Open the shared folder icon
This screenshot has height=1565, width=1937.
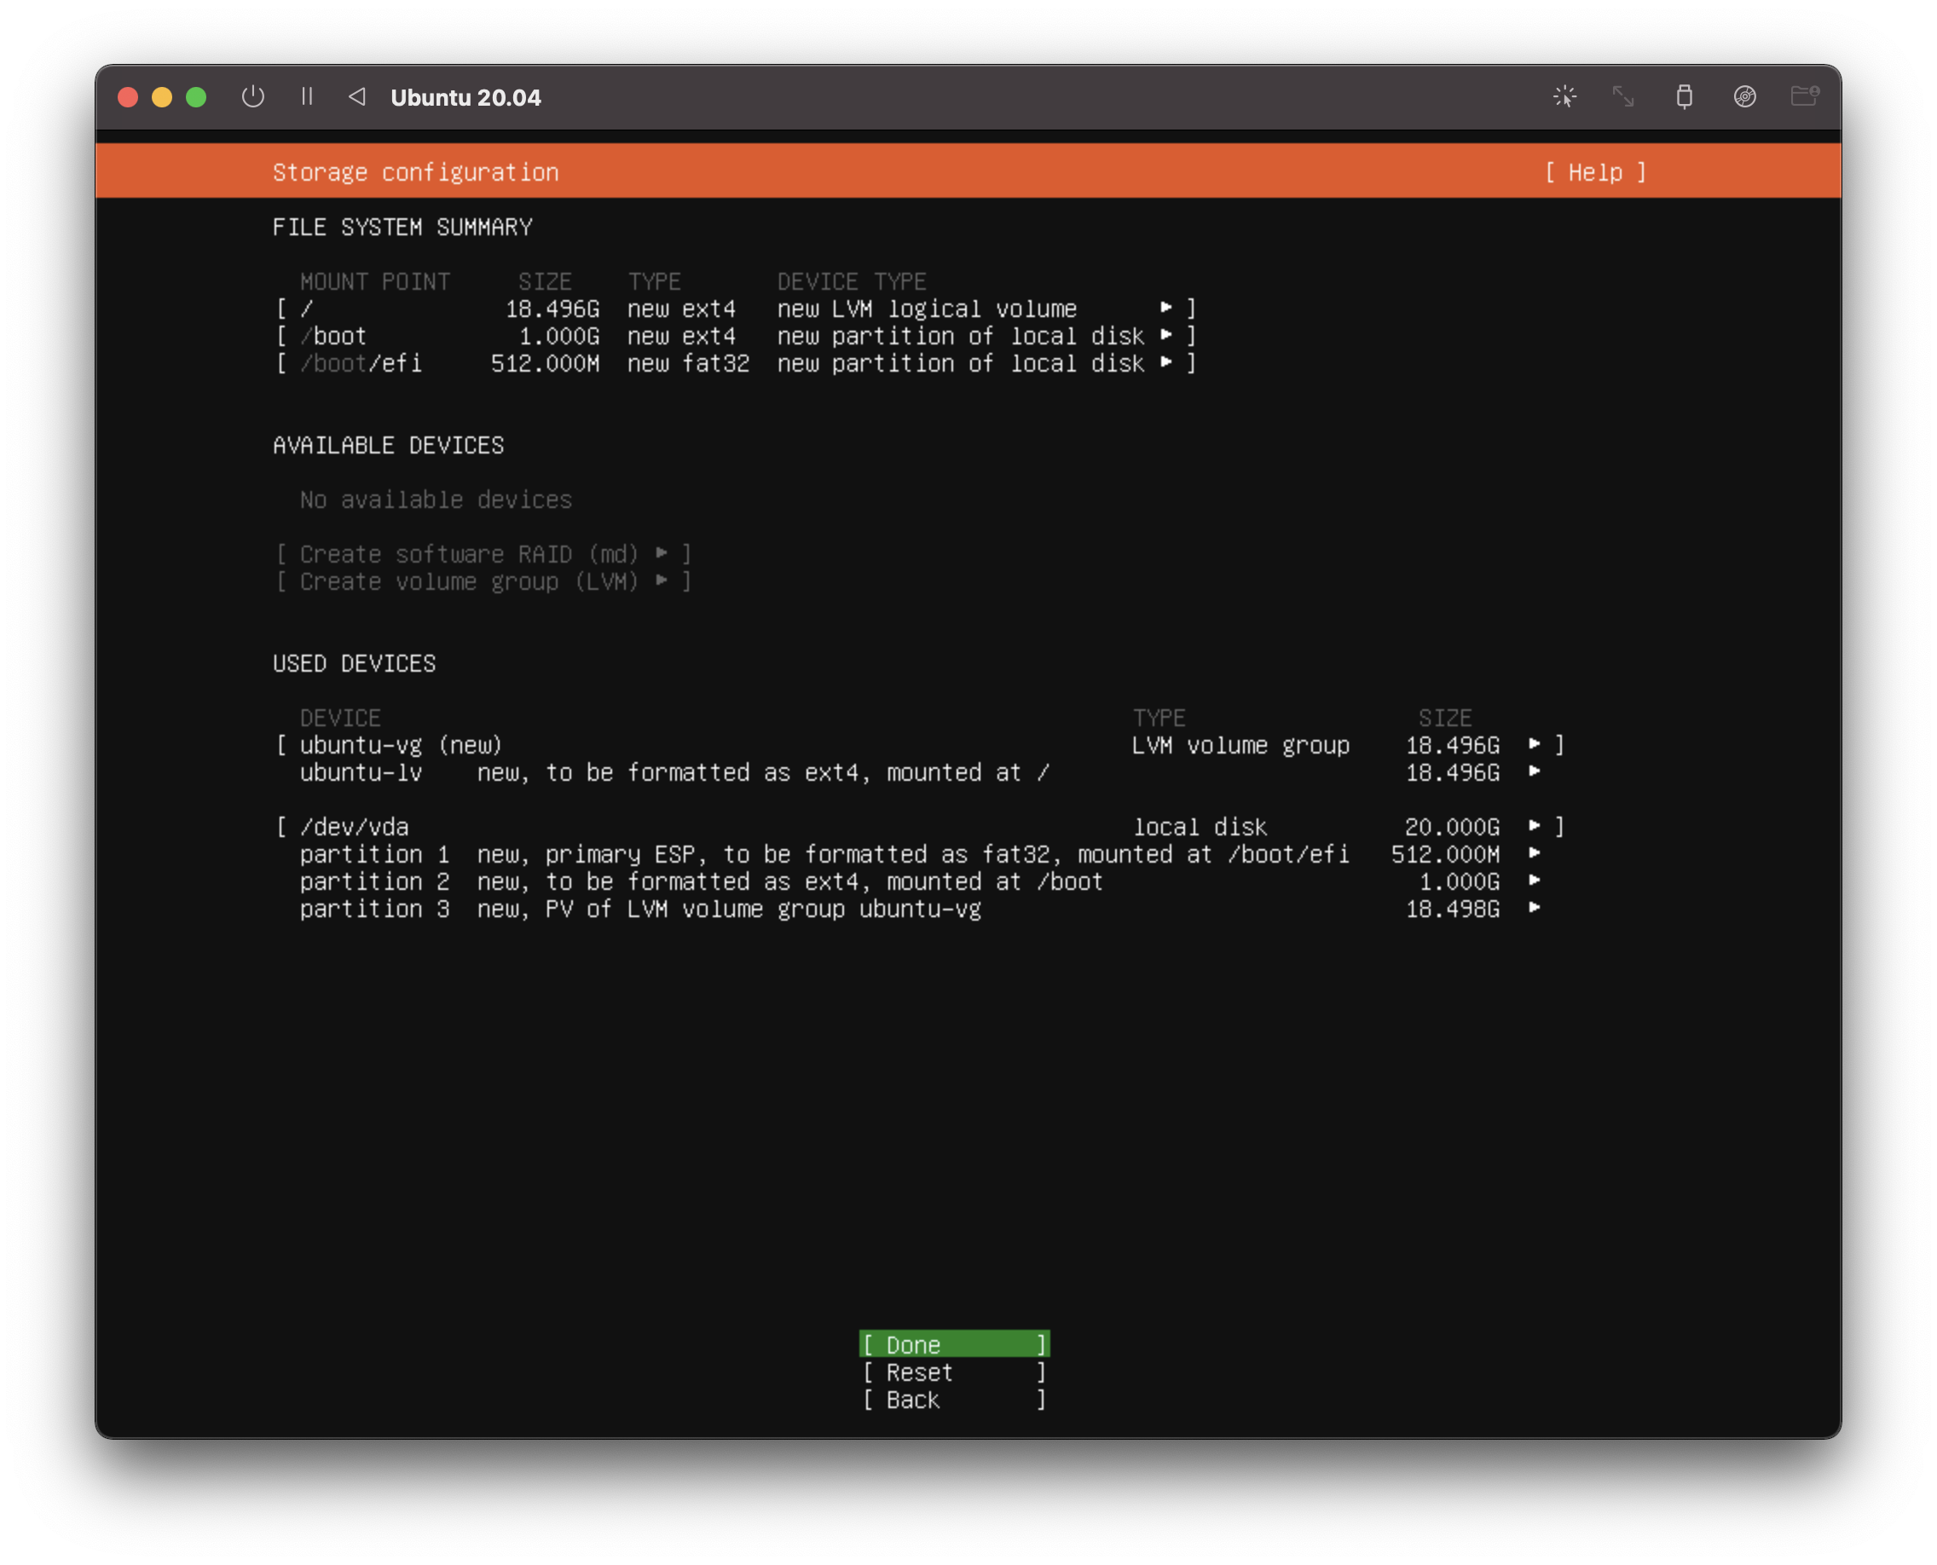pyautogui.click(x=1803, y=96)
